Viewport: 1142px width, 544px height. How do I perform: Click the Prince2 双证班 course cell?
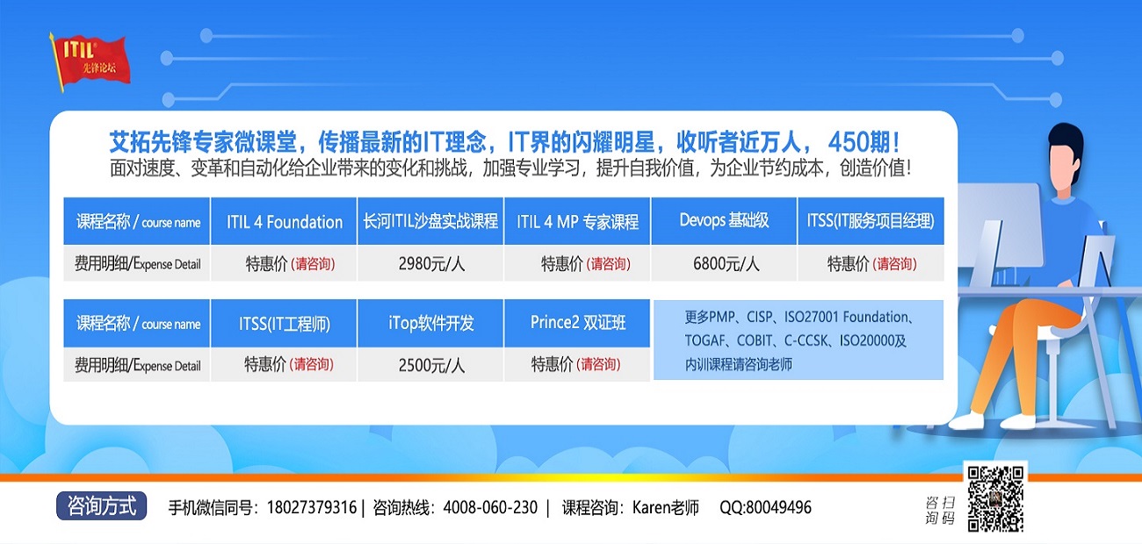[x=577, y=323]
